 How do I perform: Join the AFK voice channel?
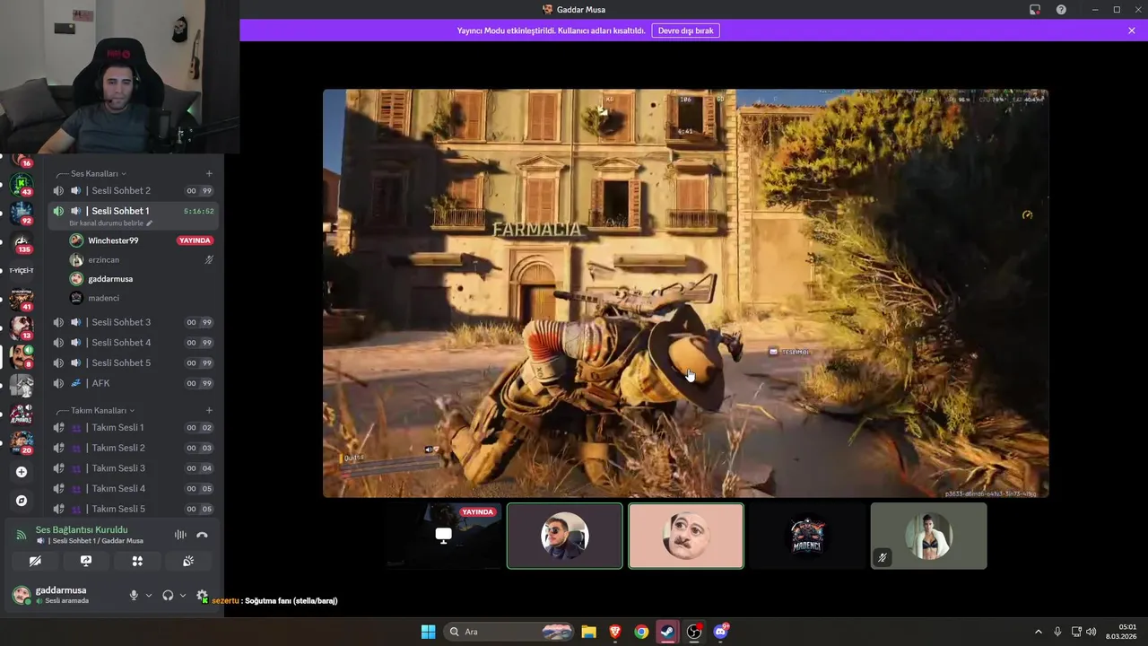(x=133, y=383)
